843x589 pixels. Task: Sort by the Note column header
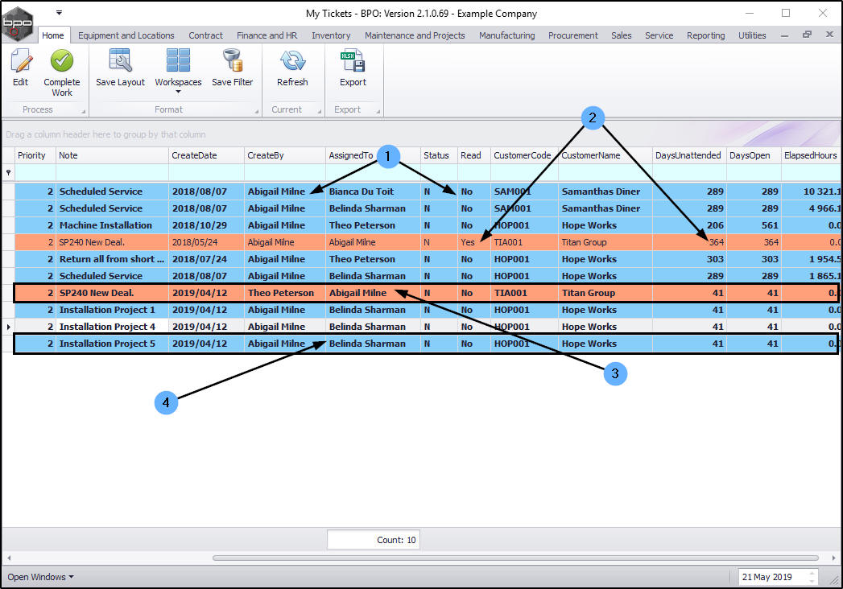pyautogui.click(x=112, y=155)
